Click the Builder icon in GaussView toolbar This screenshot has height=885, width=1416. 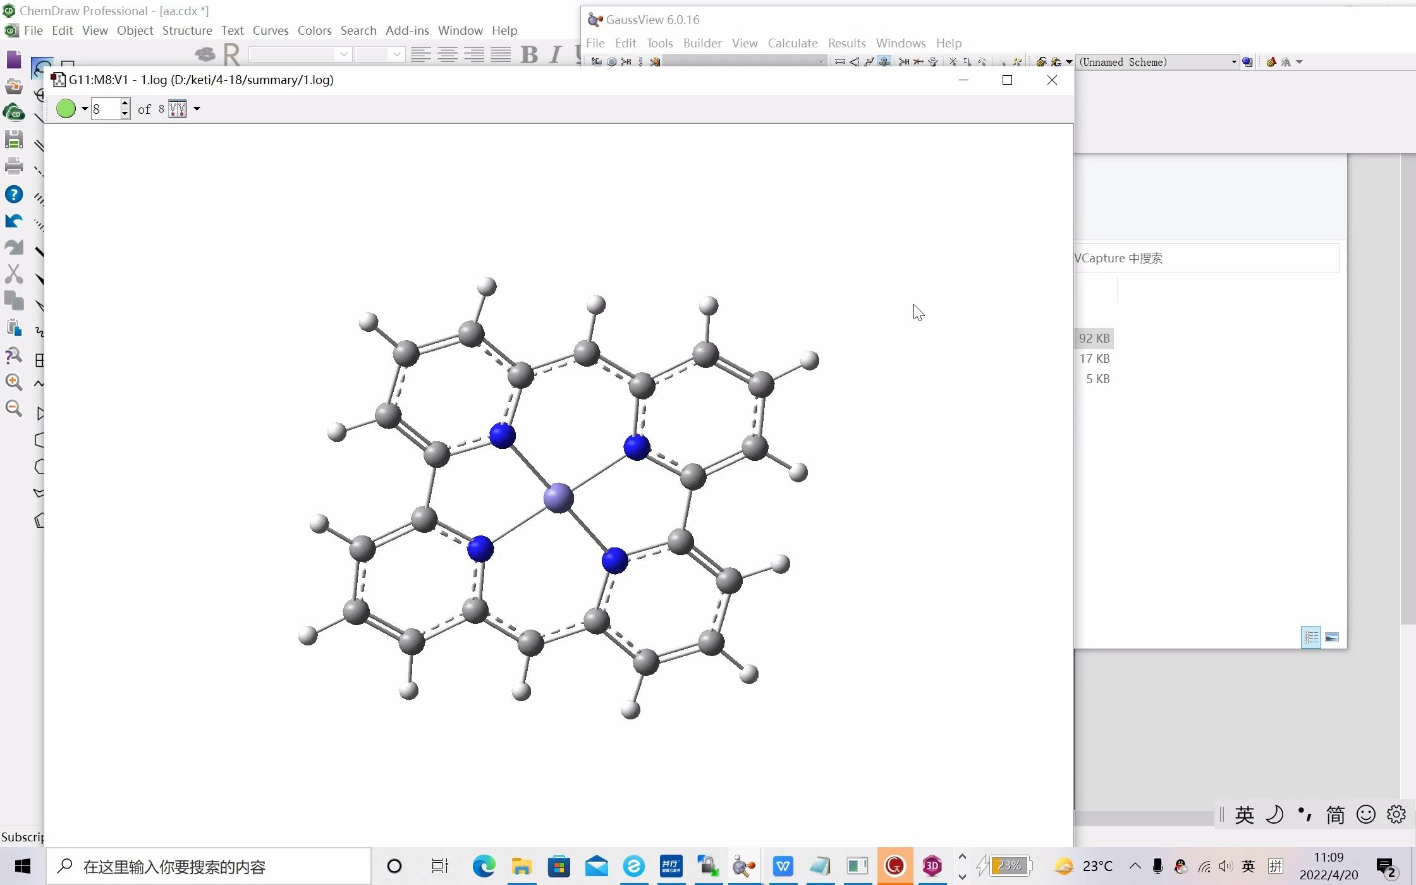click(702, 43)
